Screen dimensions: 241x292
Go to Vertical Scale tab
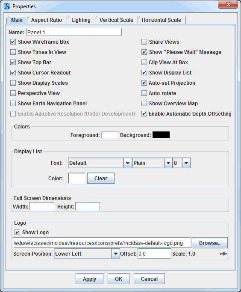coord(116,20)
